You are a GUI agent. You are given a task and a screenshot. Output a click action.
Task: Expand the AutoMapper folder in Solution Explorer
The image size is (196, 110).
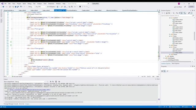click(x=164, y=58)
